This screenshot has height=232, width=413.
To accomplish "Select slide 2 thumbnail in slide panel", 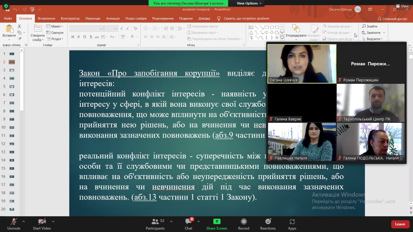I will [12, 62].
